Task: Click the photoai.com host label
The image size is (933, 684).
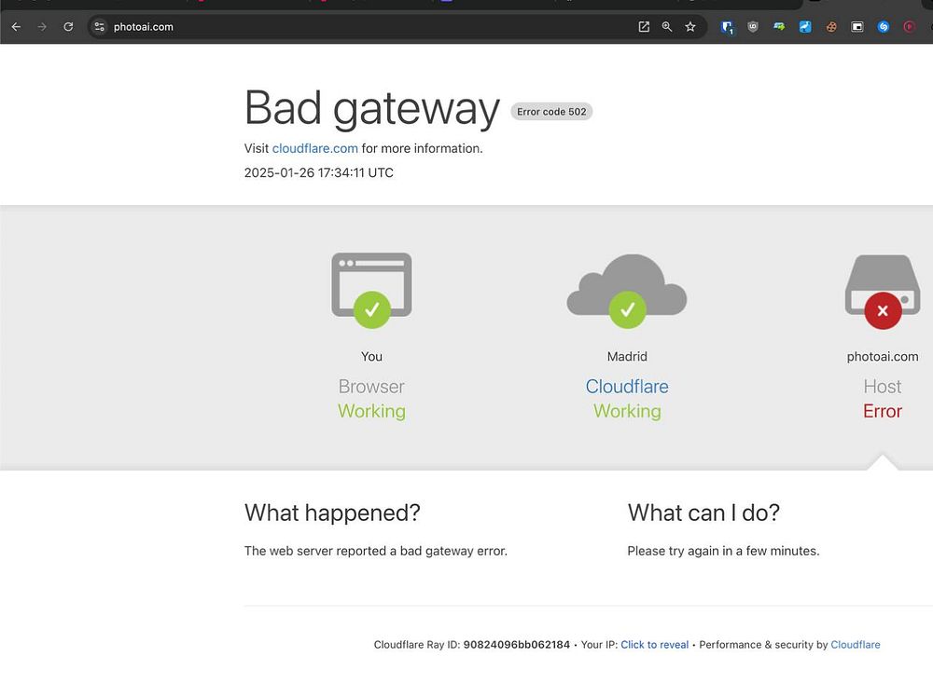Action: (x=883, y=357)
